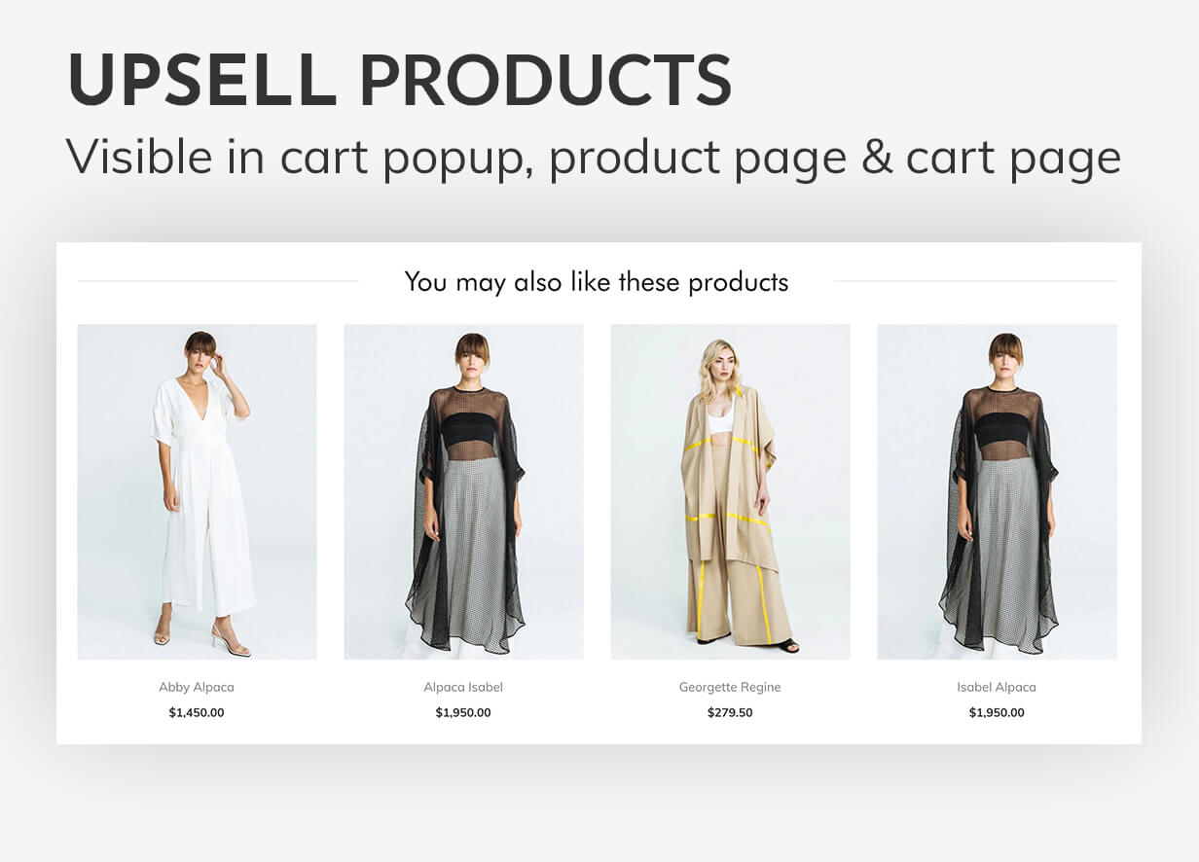Click the Isabel Alpaca product name

pos(997,687)
